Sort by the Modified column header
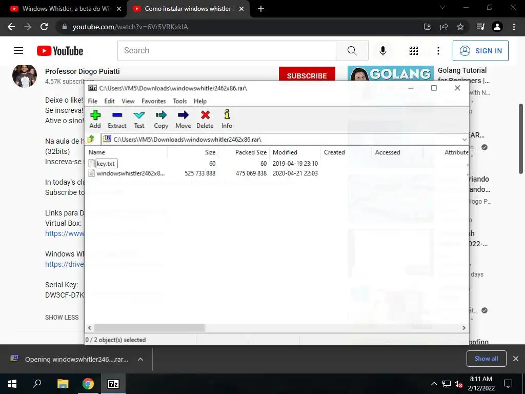Viewport: 525px width, 394px height. point(295,152)
